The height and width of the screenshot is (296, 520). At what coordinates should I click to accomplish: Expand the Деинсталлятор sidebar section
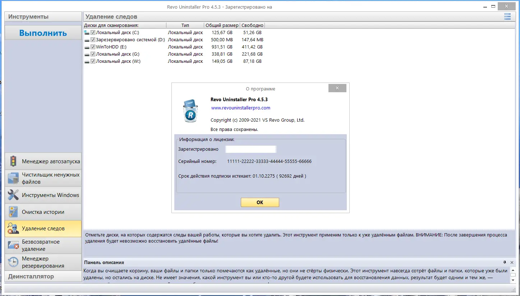pos(43,276)
